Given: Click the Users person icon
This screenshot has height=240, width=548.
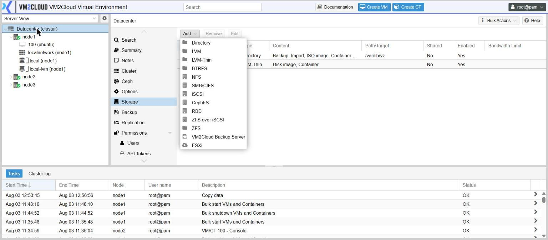Looking at the screenshot, I should pos(122,143).
